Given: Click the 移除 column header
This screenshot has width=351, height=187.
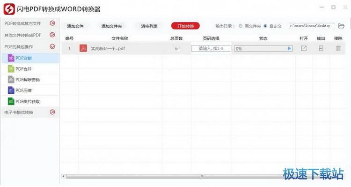Looking at the screenshot, I should pyautogui.click(x=338, y=38).
